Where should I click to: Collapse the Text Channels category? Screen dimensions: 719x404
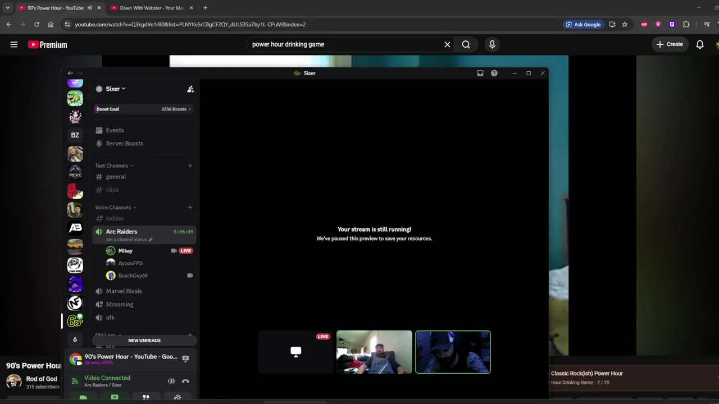[x=114, y=166]
